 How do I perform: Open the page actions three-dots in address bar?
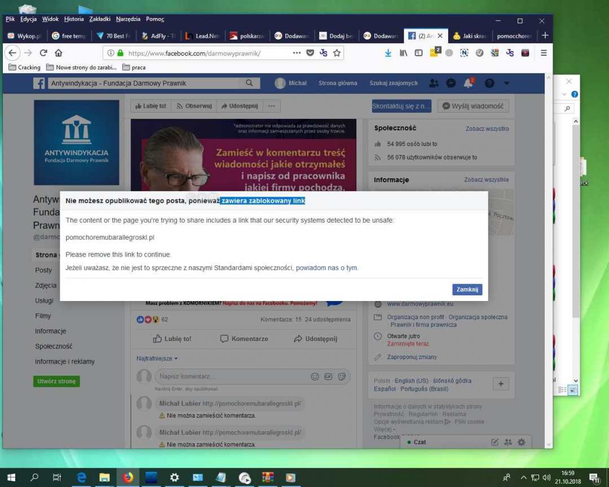tap(297, 53)
